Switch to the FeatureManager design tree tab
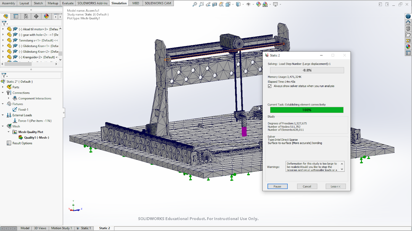The height and width of the screenshot is (231, 412). 6,16
